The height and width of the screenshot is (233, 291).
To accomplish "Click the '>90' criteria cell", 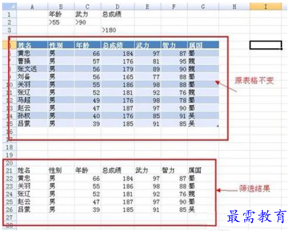I will click(88, 22).
